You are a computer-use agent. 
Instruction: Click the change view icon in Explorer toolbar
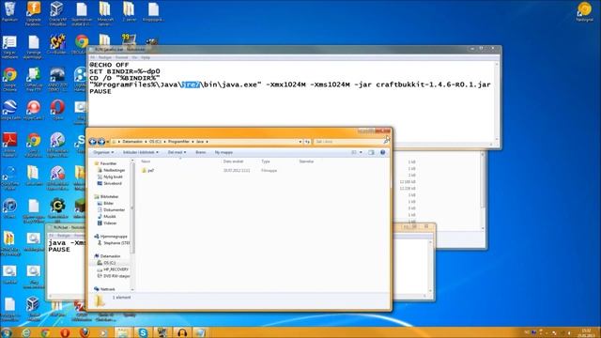pyautogui.click(x=354, y=152)
